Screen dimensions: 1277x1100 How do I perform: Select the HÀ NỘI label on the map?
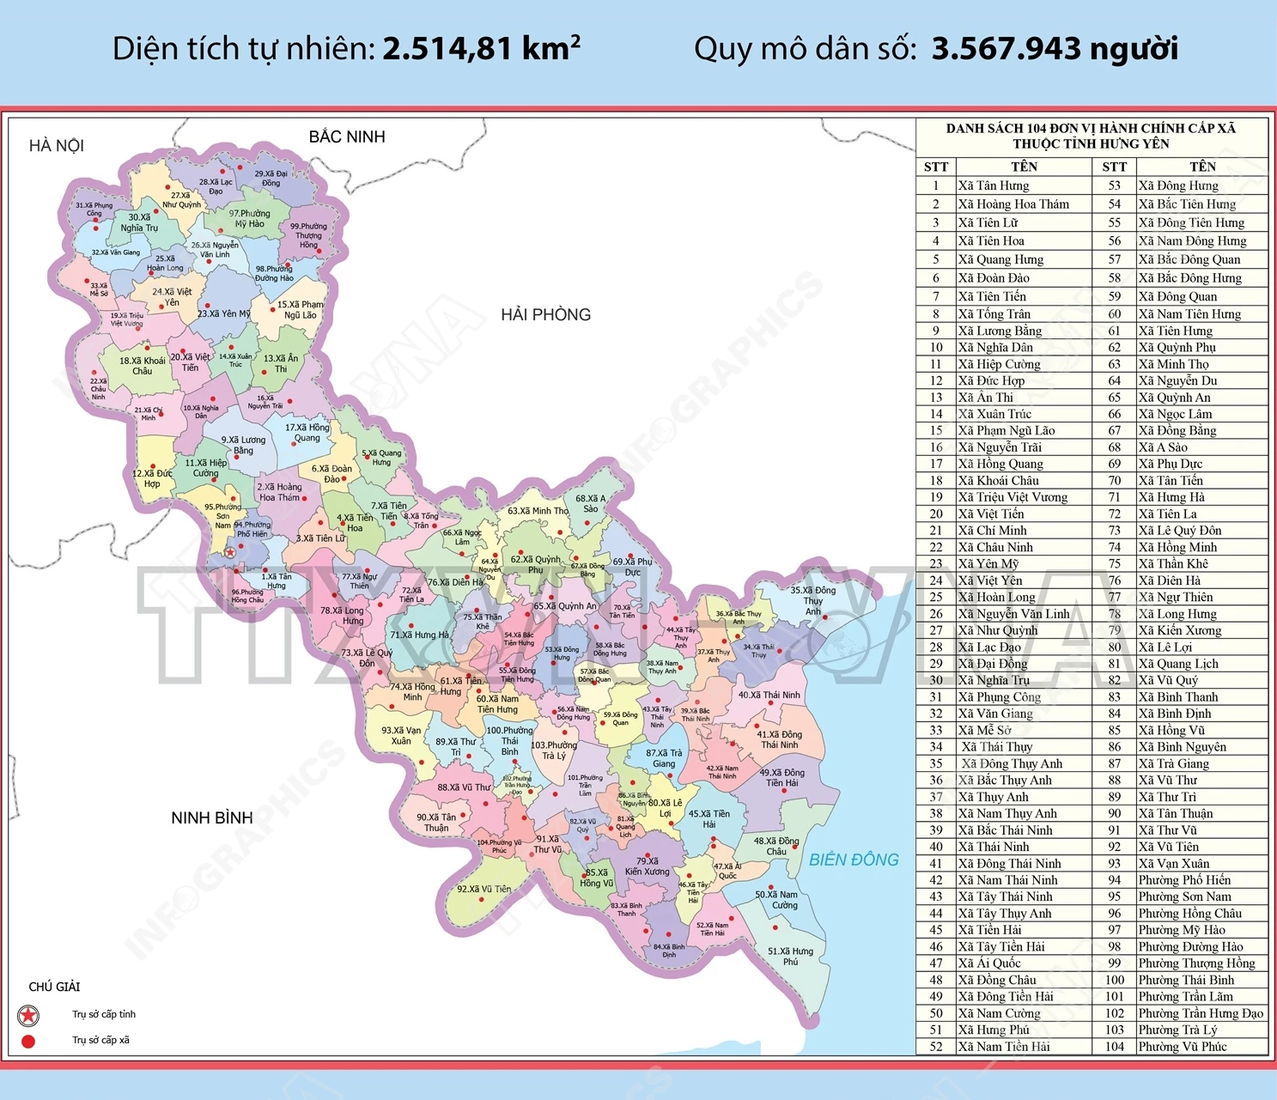(57, 145)
